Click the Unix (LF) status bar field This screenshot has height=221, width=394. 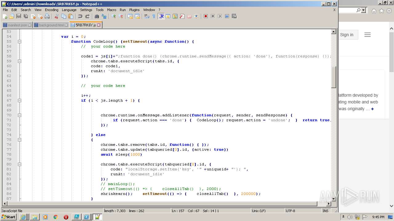tap(267, 211)
